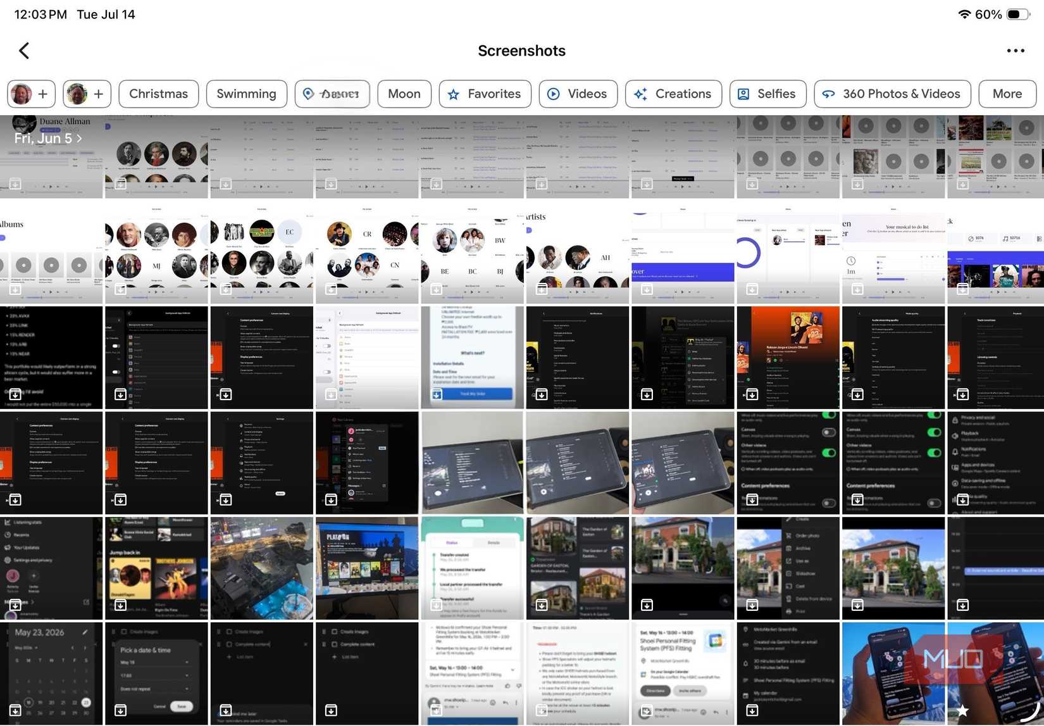Open the aerial city night photo thumbnail

coord(262,568)
